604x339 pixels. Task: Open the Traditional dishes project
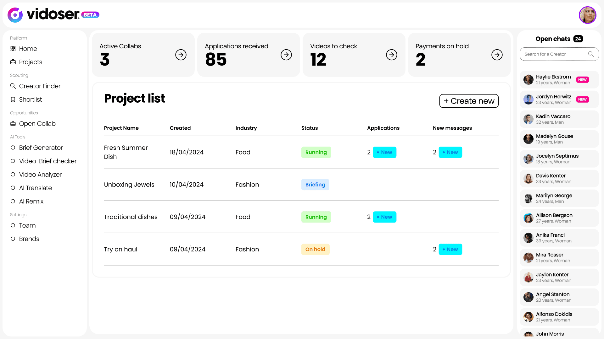point(131,217)
